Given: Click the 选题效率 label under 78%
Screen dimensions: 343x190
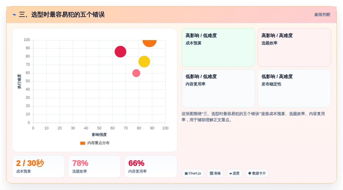Looking at the screenshot, I should pyautogui.click(x=80, y=171).
